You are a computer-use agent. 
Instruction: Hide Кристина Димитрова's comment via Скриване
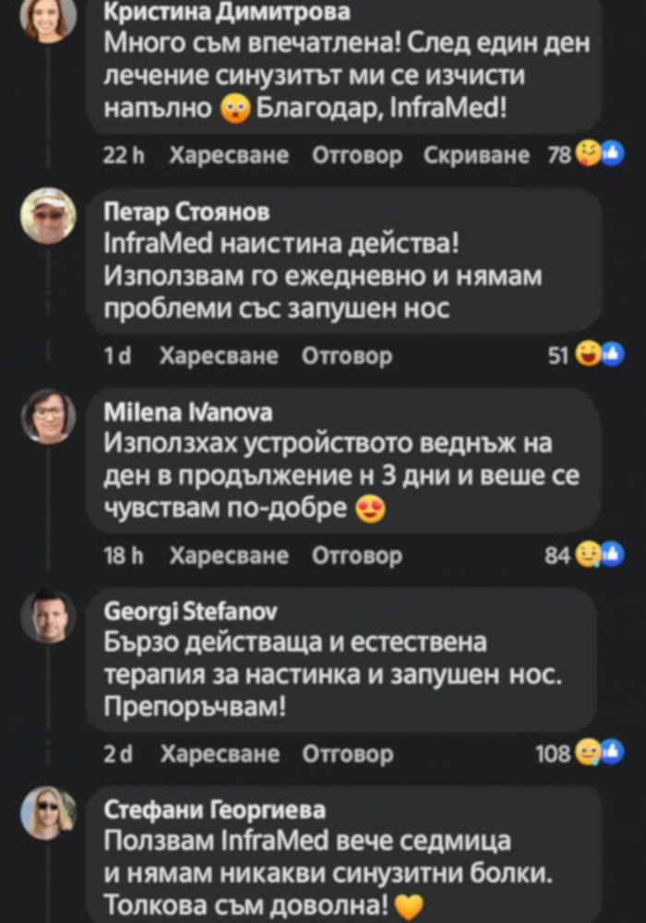[x=476, y=156]
